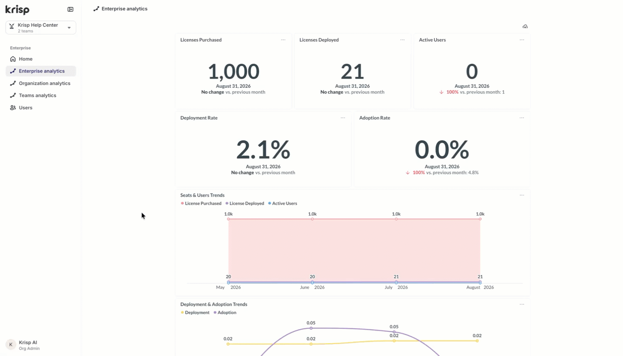623x356 pixels.
Task: Toggle License Deployed series in legend
Action: [x=245, y=203]
